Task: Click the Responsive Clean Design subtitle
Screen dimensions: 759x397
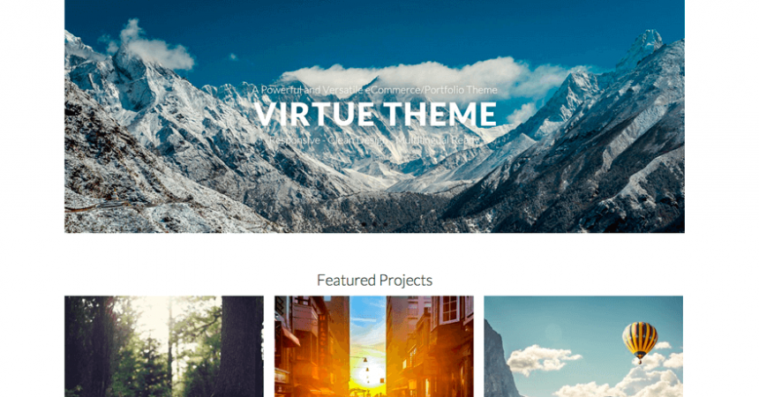Action: [374, 140]
